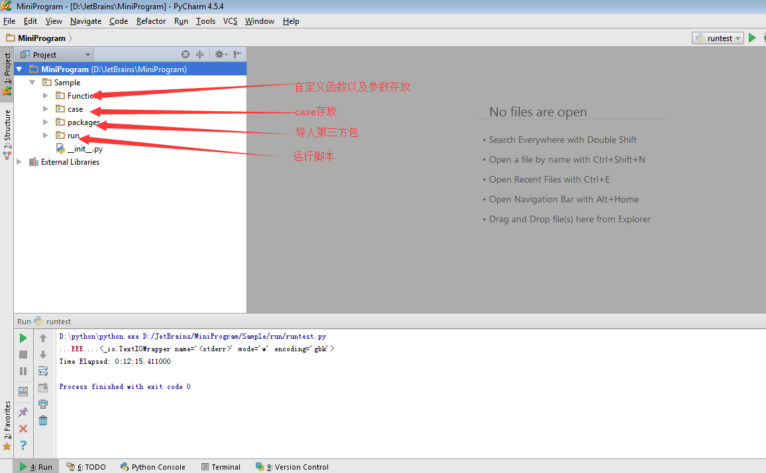Screen dimensions: 766x473
Task: Click Restore Layout icon in Run panel
Action: [23, 391]
